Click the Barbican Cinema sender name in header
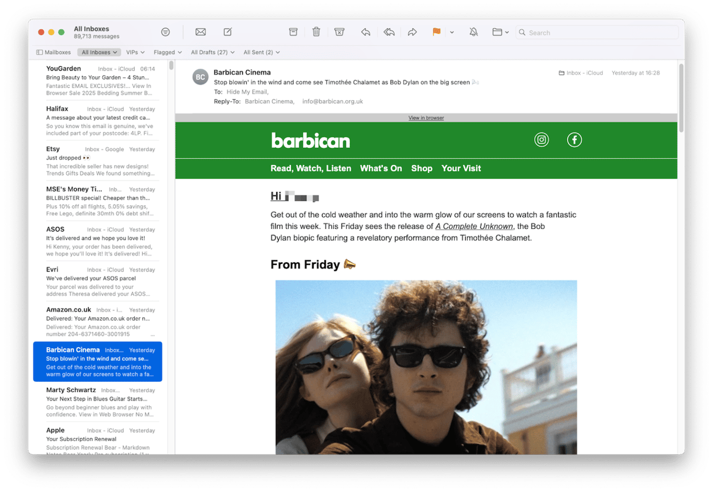This screenshot has height=492, width=713. pos(242,73)
